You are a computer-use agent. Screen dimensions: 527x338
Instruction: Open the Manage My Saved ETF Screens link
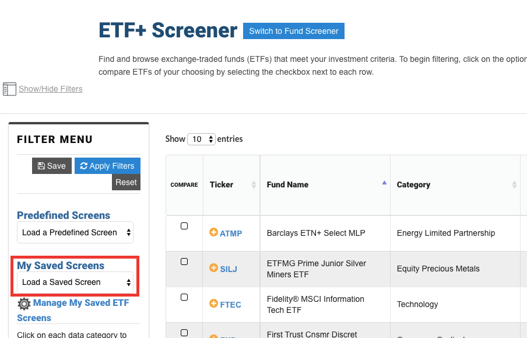click(x=73, y=310)
